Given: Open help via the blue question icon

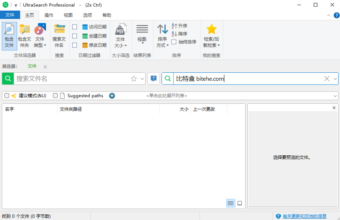Looking at the screenshot, I should (x=337, y=15).
